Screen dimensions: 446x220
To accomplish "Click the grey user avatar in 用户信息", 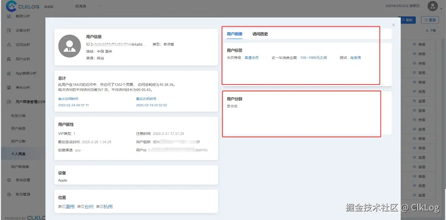I will (x=70, y=46).
